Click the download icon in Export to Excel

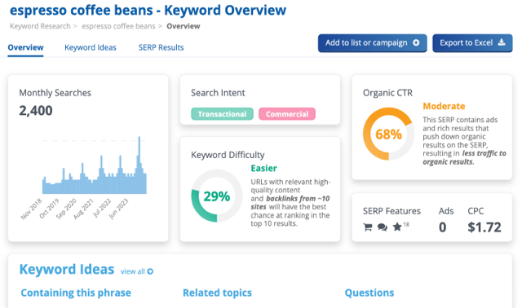click(502, 42)
